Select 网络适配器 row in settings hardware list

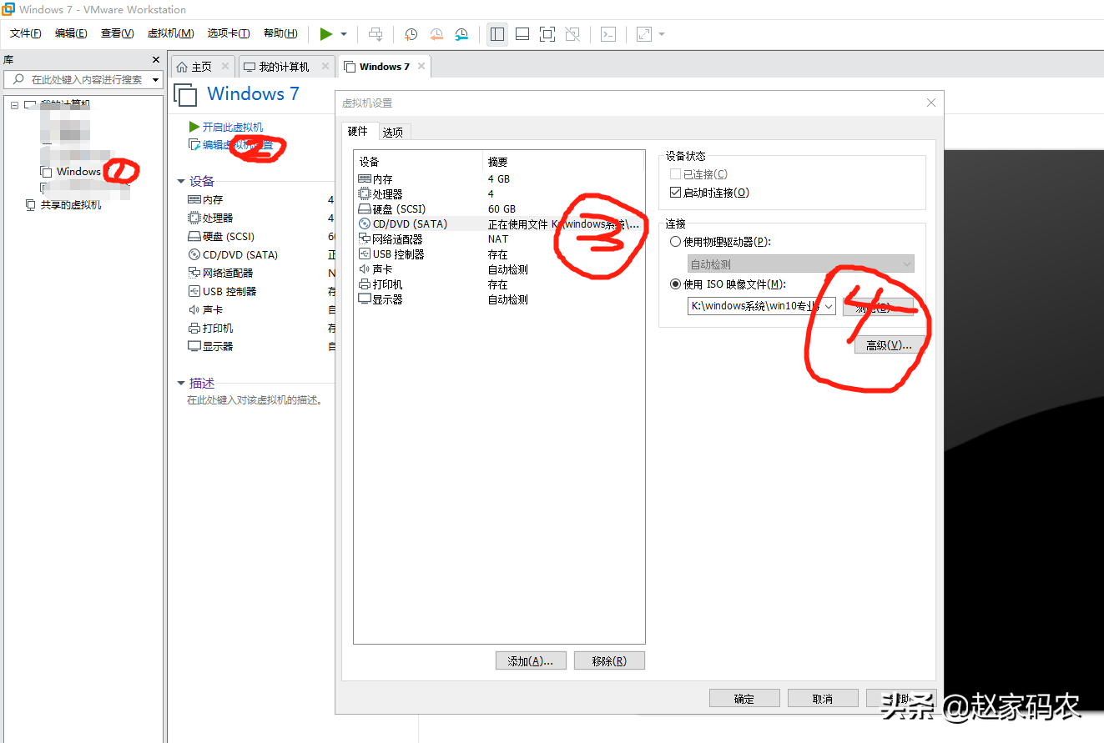[x=499, y=239]
